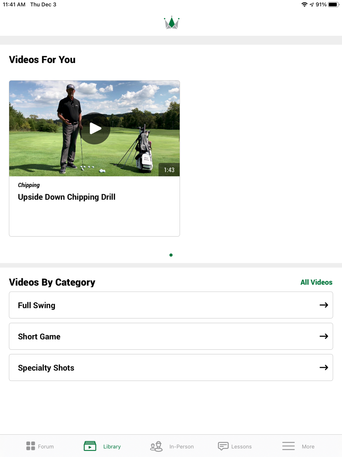This screenshot has width=342, height=457.
Task: Tap the Full Swing arrow icon
Action: 324,305
